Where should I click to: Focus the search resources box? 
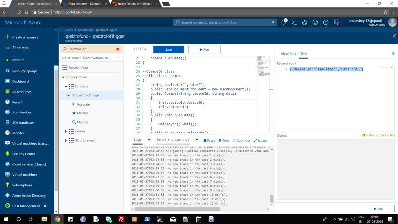pyautogui.click(x=224, y=22)
